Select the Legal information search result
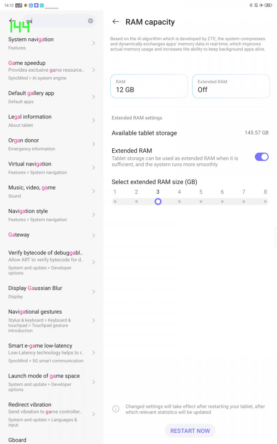277x444 pixels. click(x=51, y=121)
